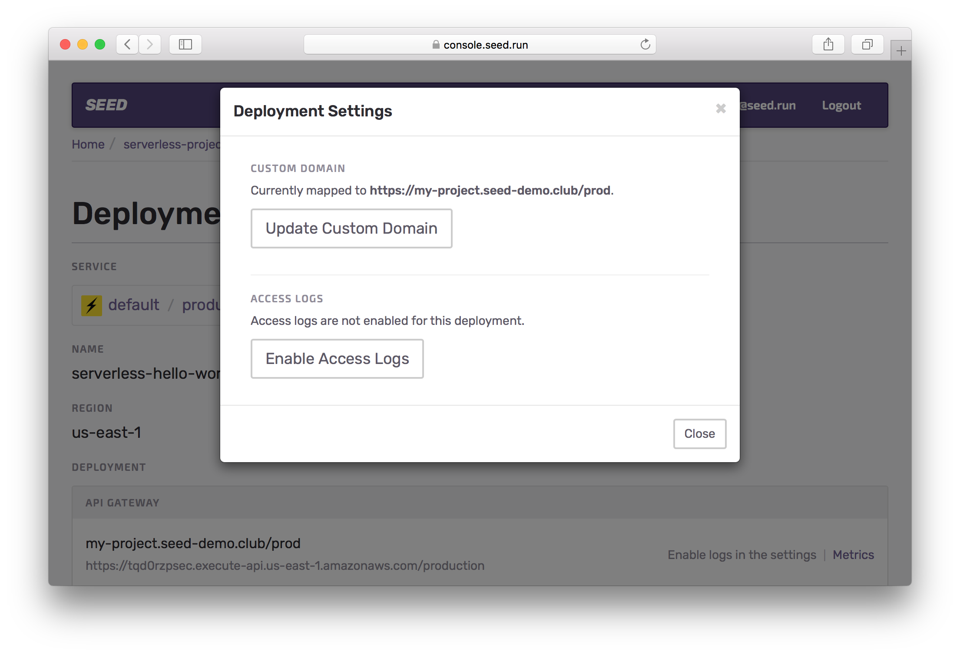Click the Close button in dialog

pyautogui.click(x=699, y=433)
